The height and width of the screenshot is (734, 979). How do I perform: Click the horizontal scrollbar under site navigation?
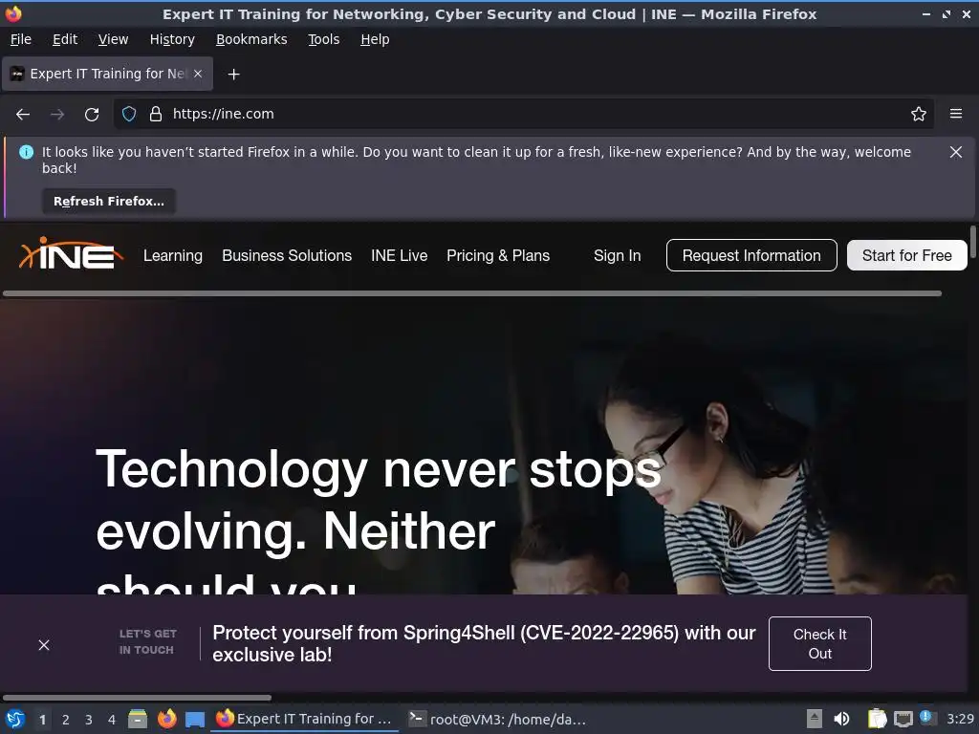coord(472,293)
